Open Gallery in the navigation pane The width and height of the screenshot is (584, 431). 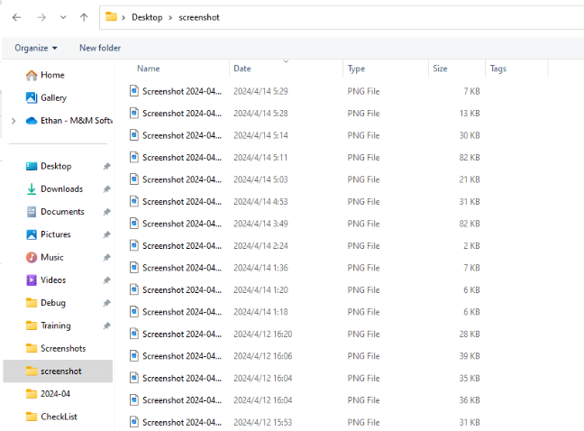pyautogui.click(x=53, y=97)
